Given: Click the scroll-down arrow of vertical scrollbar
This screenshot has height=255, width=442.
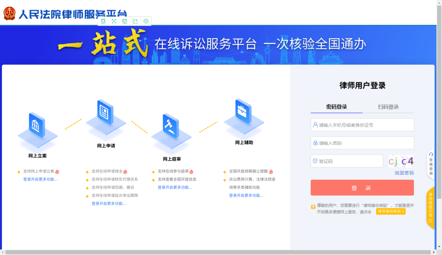Looking at the screenshot, I should (440, 246).
